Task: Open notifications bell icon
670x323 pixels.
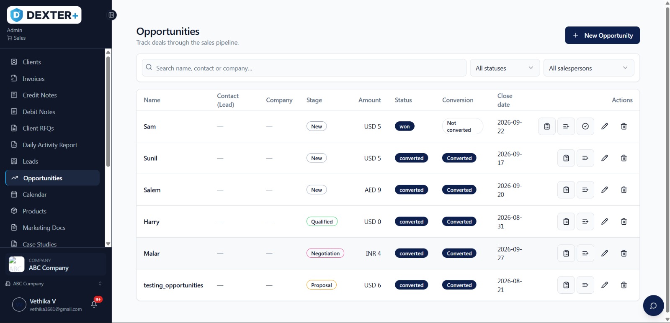Action: click(x=94, y=304)
